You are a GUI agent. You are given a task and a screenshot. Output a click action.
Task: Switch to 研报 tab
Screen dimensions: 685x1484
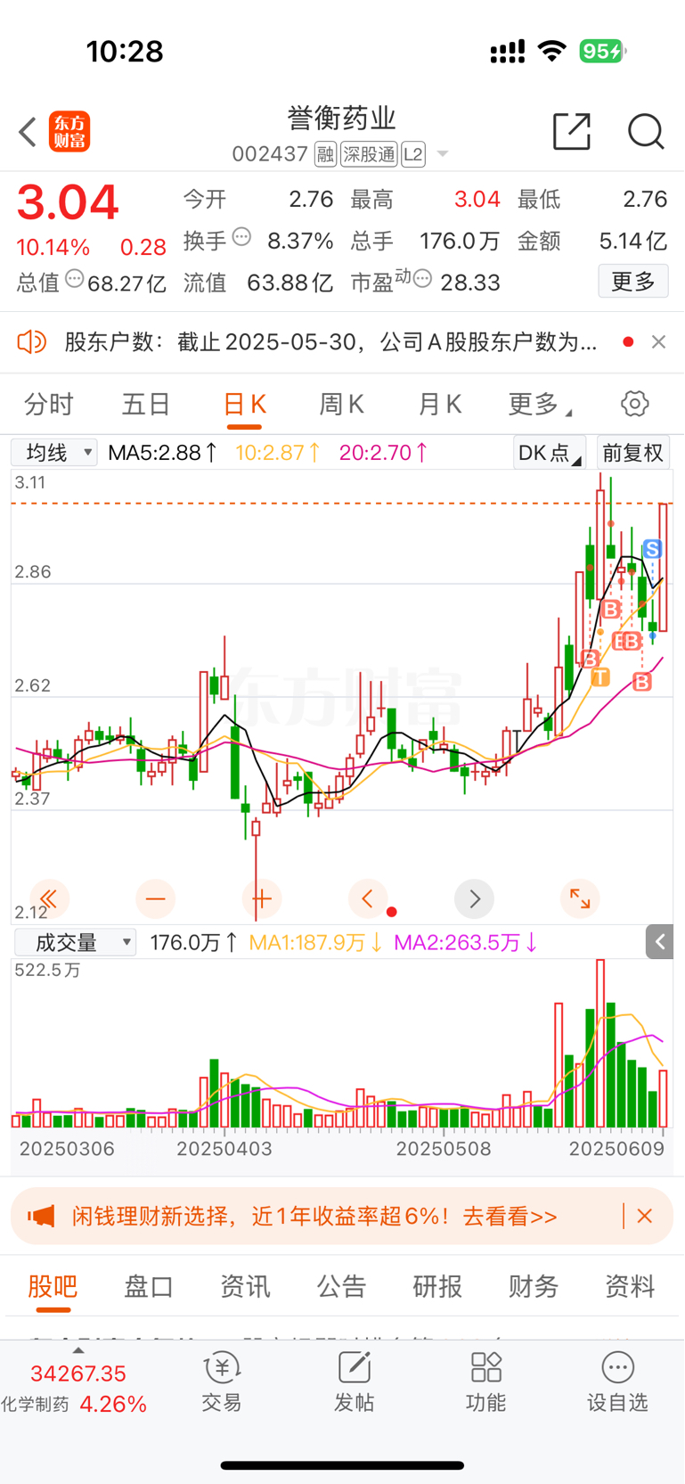point(437,1286)
